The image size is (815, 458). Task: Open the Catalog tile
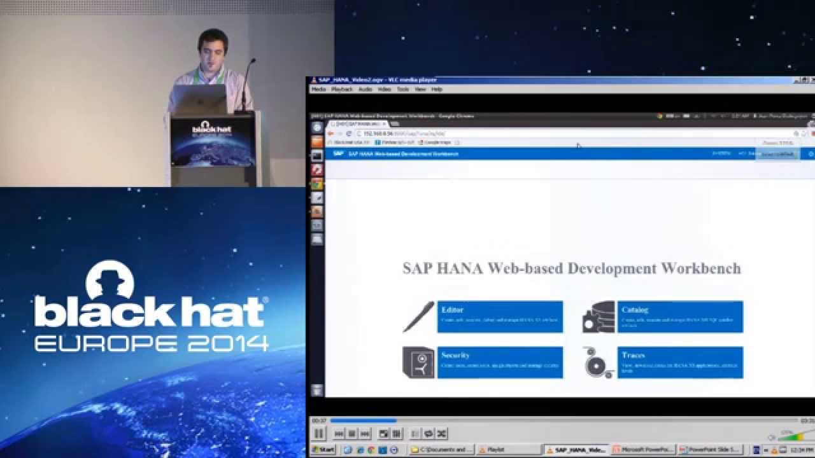(x=680, y=317)
